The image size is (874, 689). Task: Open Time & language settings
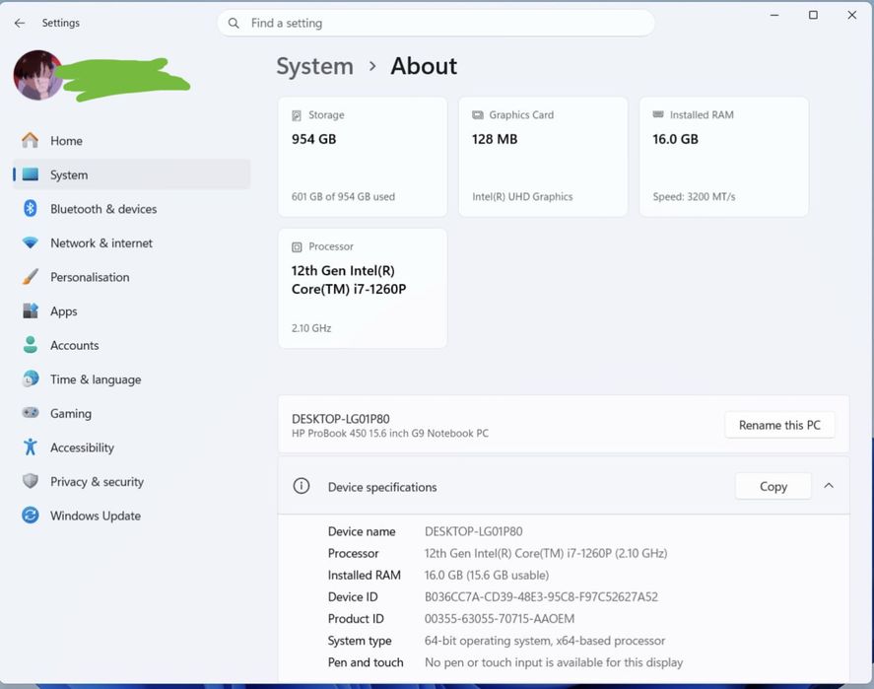click(132, 379)
